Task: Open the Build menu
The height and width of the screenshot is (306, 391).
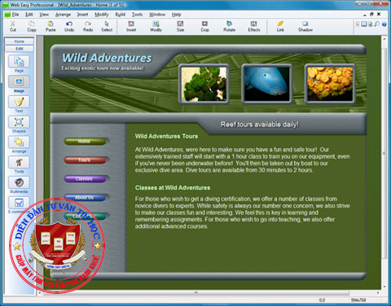Action: pos(121,15)
